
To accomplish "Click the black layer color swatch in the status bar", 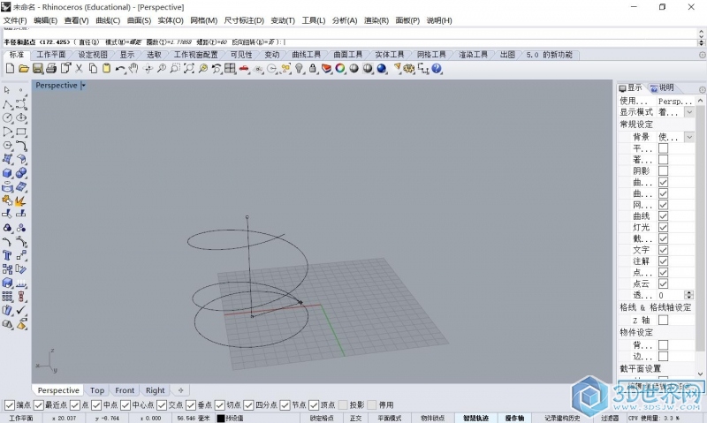I will tap(220, 418).
